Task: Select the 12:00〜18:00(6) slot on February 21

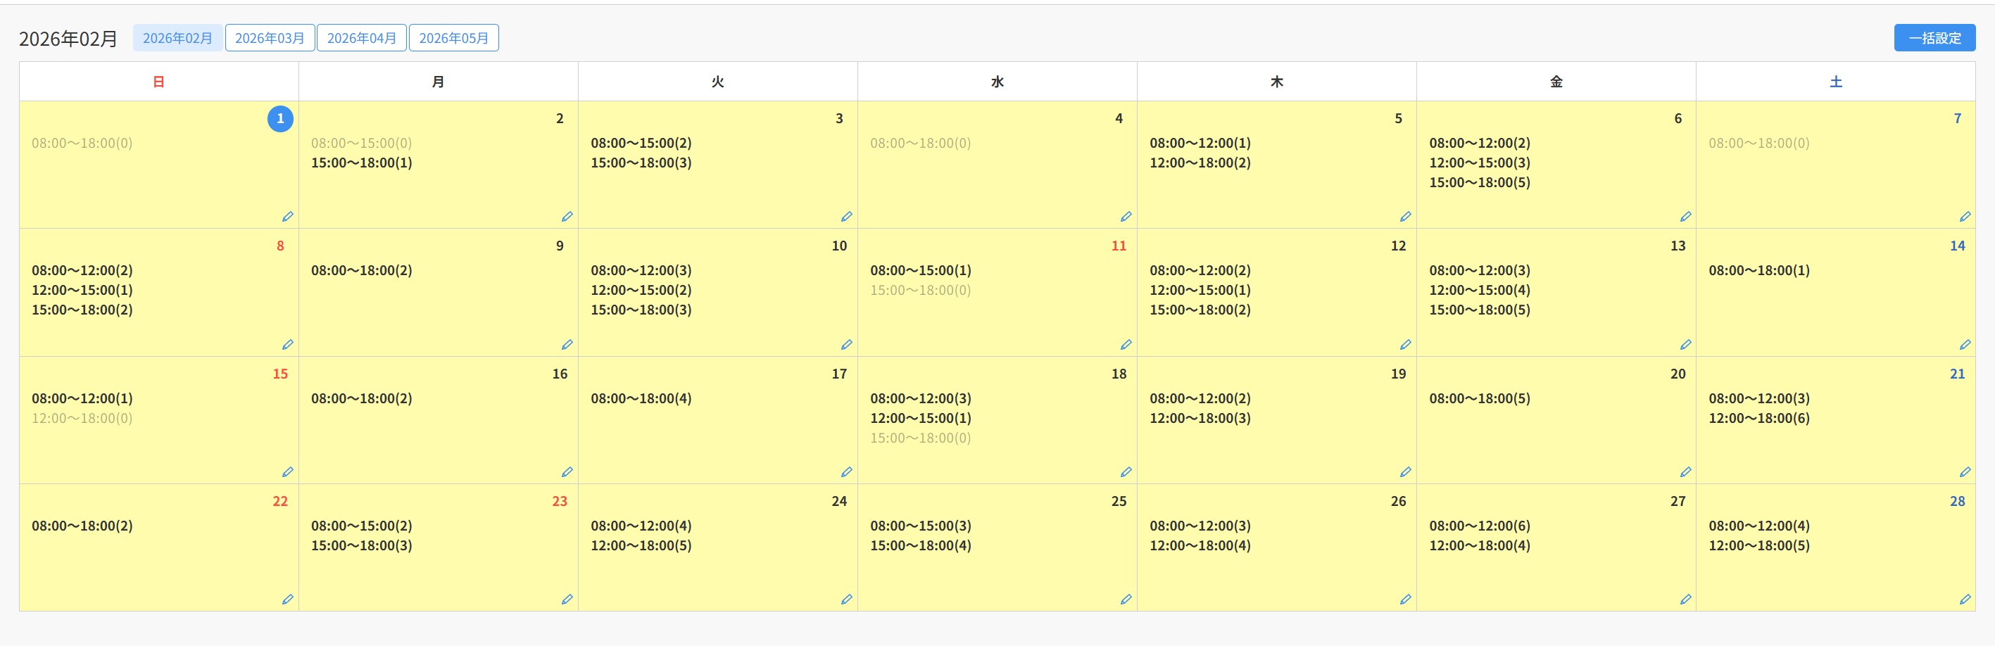Action: tap(1758, 418)
